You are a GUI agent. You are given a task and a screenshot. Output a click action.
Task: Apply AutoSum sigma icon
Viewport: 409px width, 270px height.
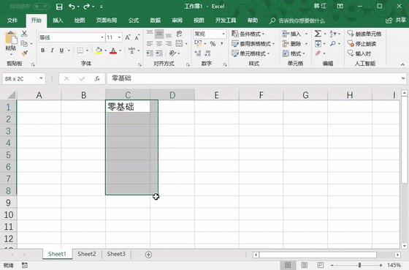(x=318, y=34)
